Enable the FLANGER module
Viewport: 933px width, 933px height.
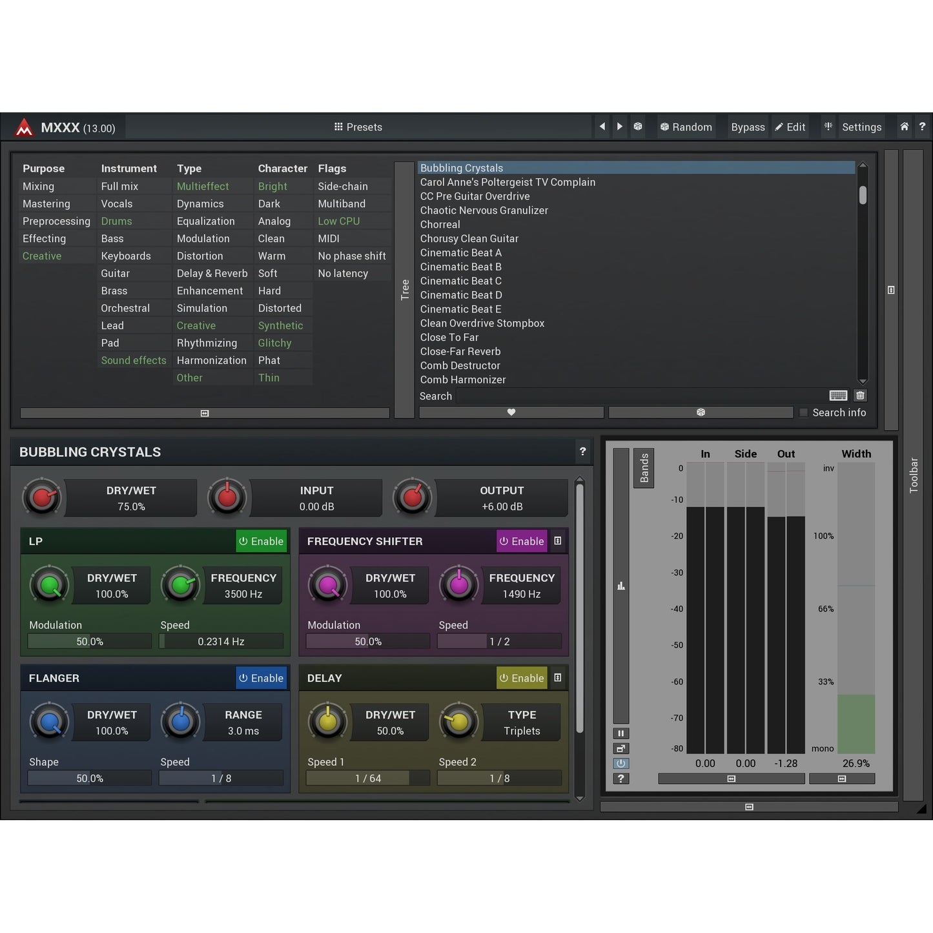coord(261,678)
